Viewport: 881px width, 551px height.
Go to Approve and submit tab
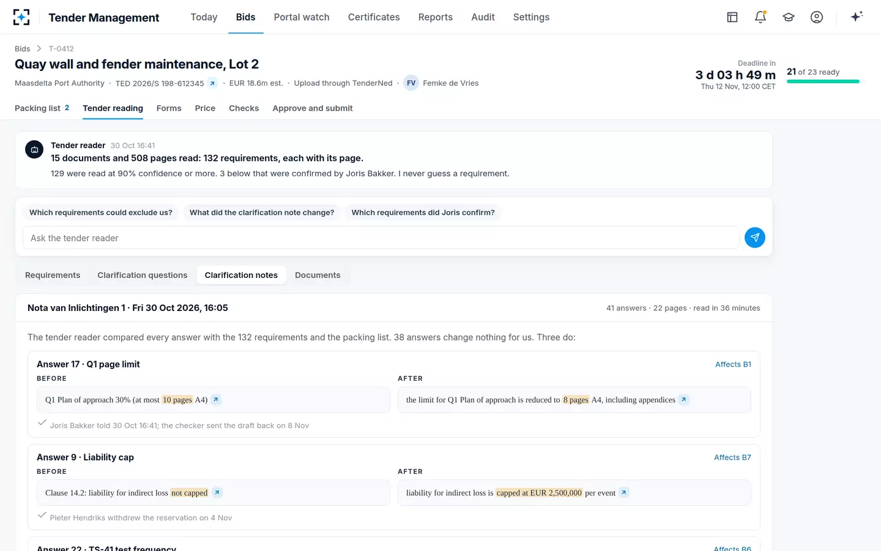[x=313, y=108]
